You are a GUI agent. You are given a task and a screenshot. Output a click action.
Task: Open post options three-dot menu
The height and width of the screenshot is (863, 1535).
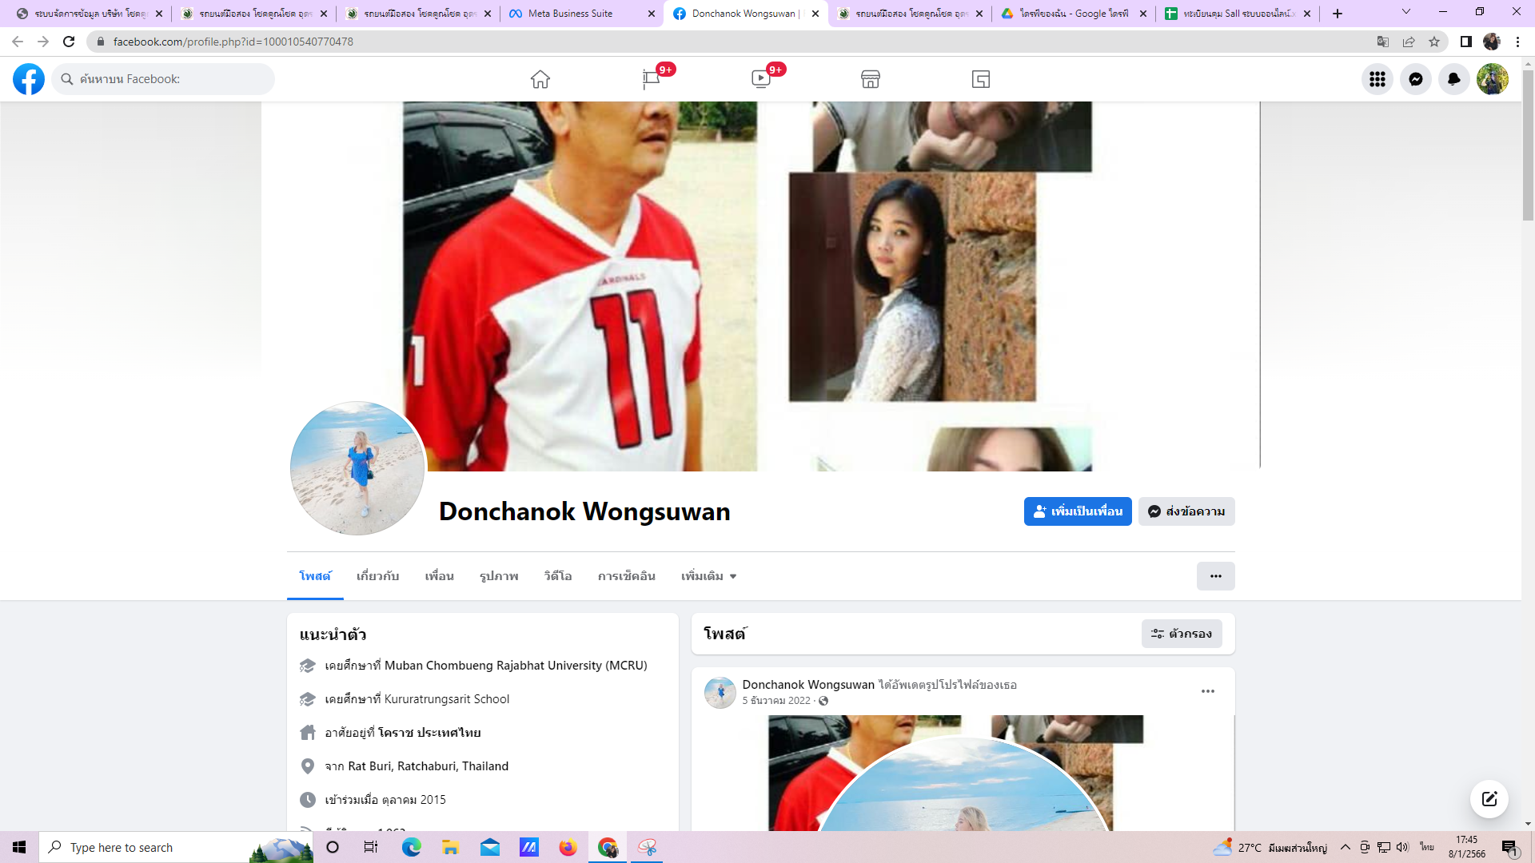1207,691
